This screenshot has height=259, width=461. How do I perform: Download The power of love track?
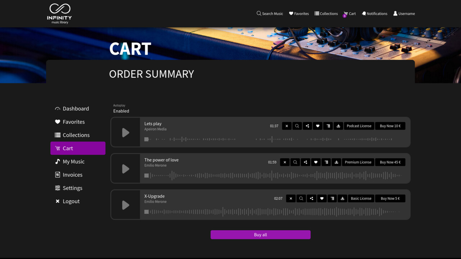click(336, 162)
